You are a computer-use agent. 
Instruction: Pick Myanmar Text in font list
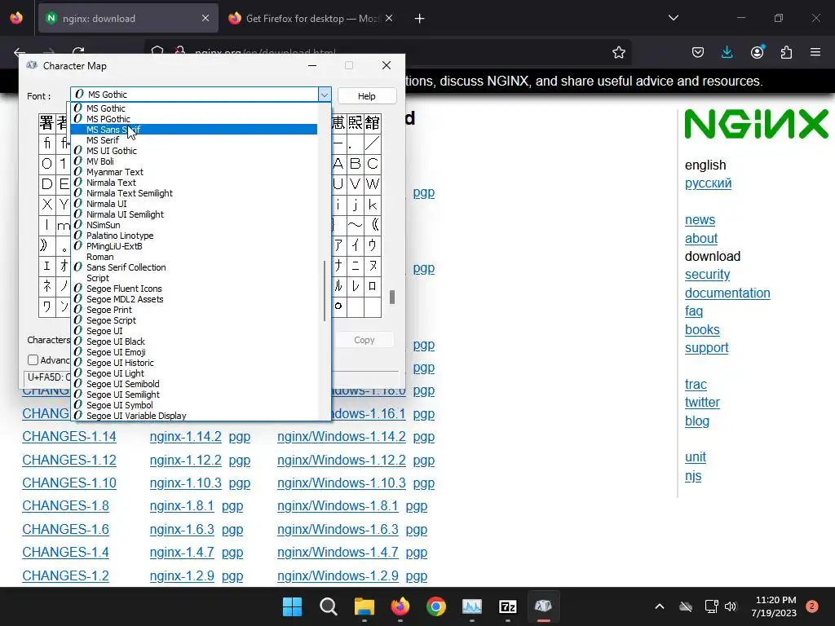pos(194,172)
